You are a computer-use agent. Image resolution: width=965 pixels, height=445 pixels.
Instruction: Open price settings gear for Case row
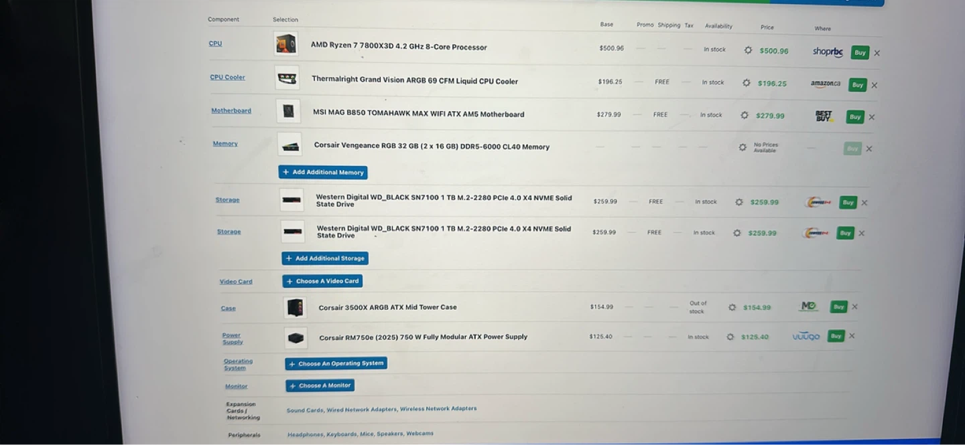click(x=732, y=307)
